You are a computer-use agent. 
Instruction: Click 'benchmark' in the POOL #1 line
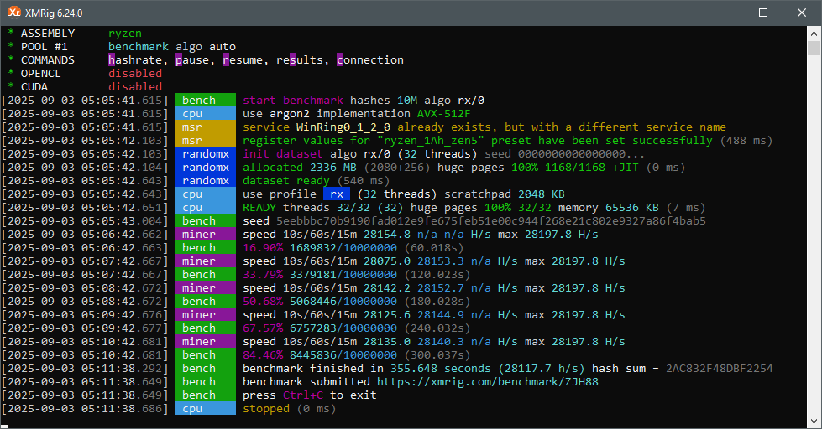pos(139,47)
